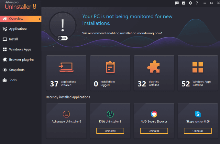Maximize the UnInstaller window
The height and width of the screenshot is (144, 220).
212,3
